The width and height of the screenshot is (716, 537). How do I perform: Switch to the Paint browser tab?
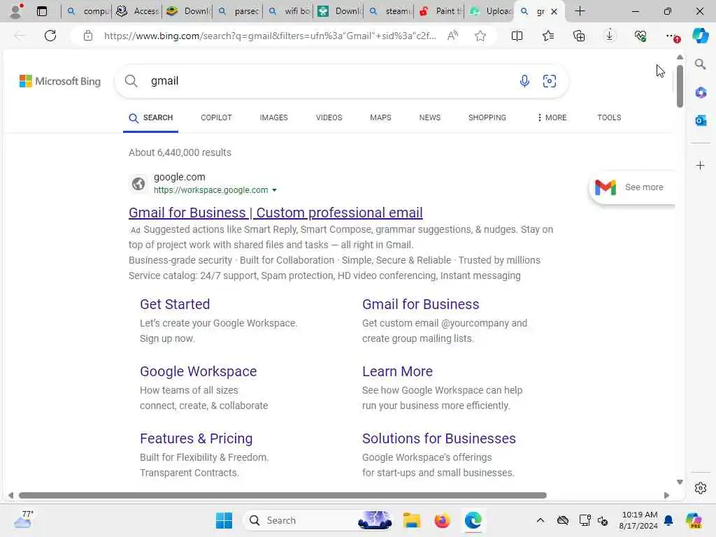[x=439, y=11]
